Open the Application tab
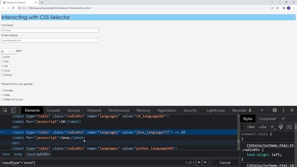Screen dimensions: 297x167 tap(167, 110)
